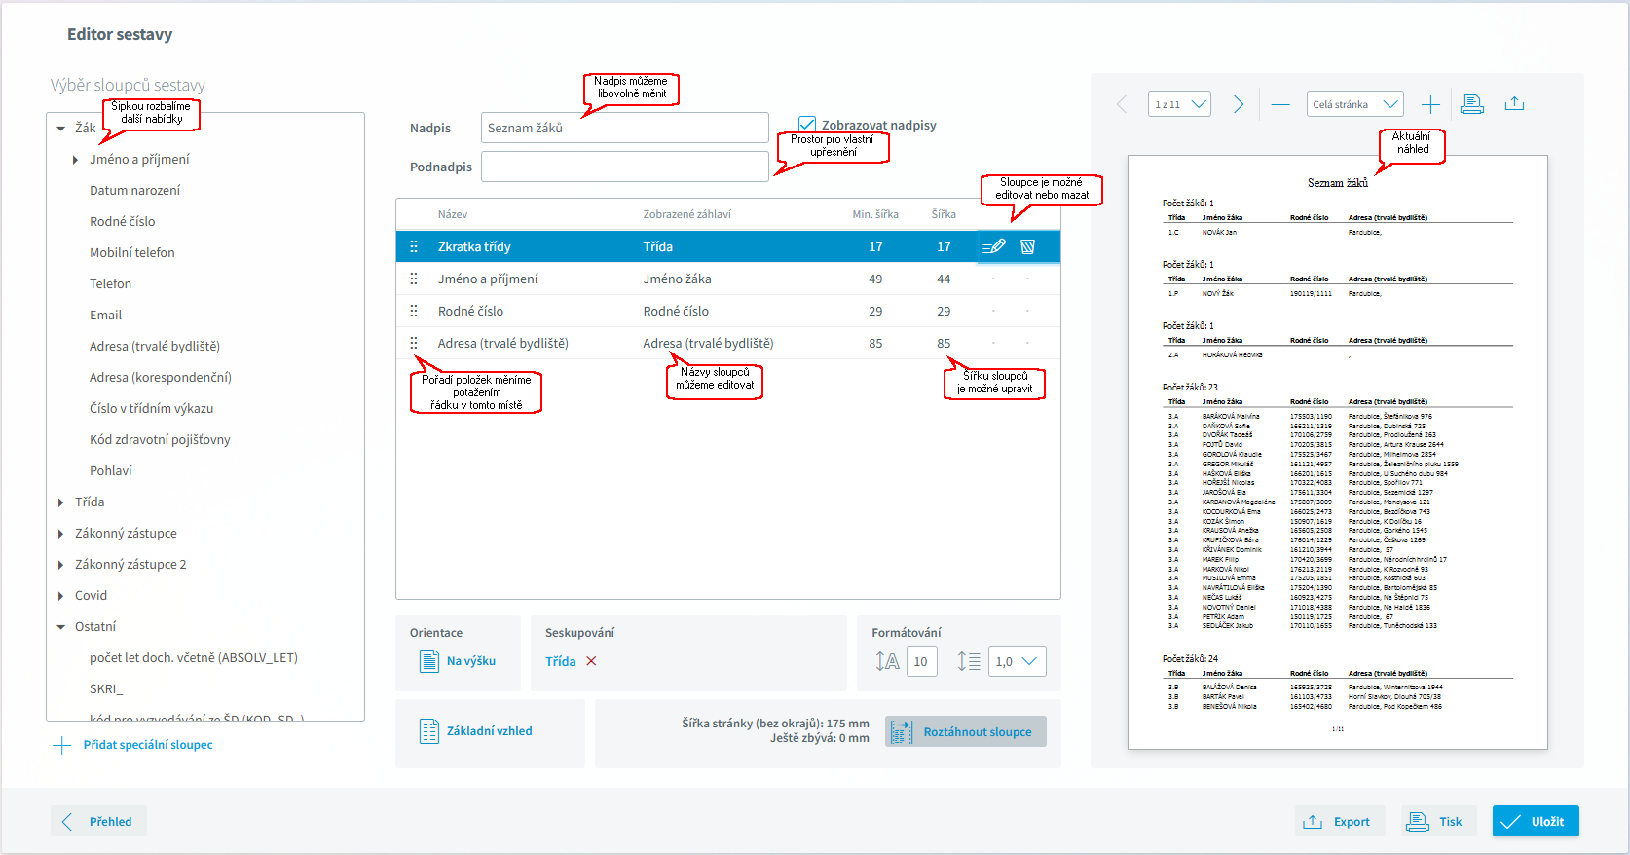
Task: Grab drag handle of Rodné číslo row
Action: (414, 311)
